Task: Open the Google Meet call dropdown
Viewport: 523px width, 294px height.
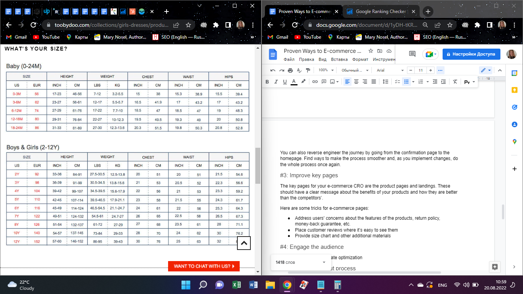Action: tap(430, 54)
